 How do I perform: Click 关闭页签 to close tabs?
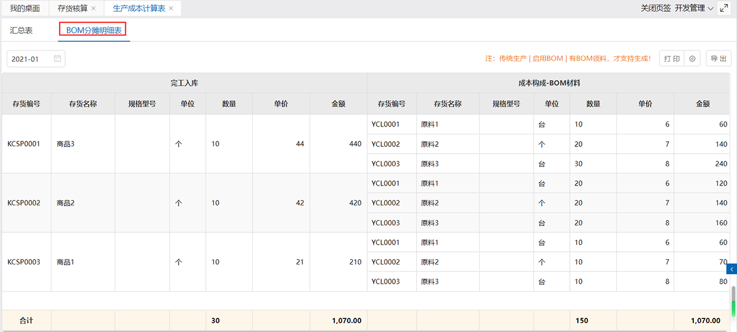coord(655,9)
